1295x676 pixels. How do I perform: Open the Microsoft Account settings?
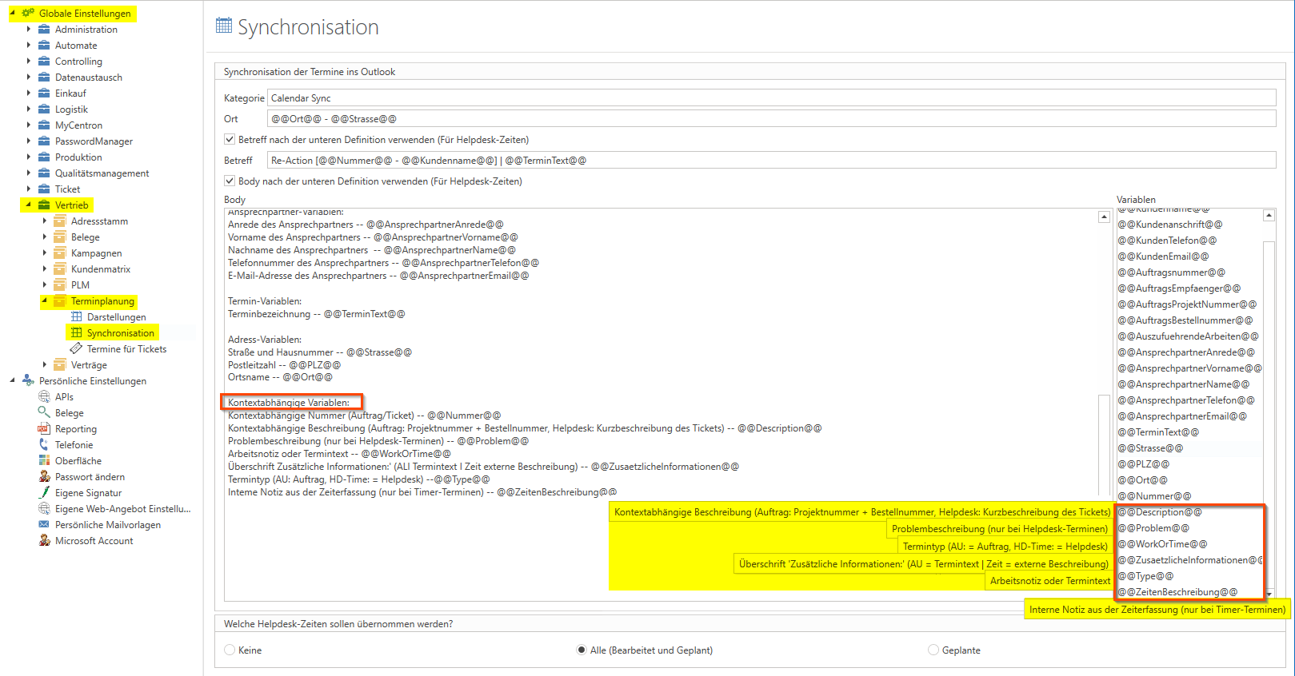click(94, 541)
